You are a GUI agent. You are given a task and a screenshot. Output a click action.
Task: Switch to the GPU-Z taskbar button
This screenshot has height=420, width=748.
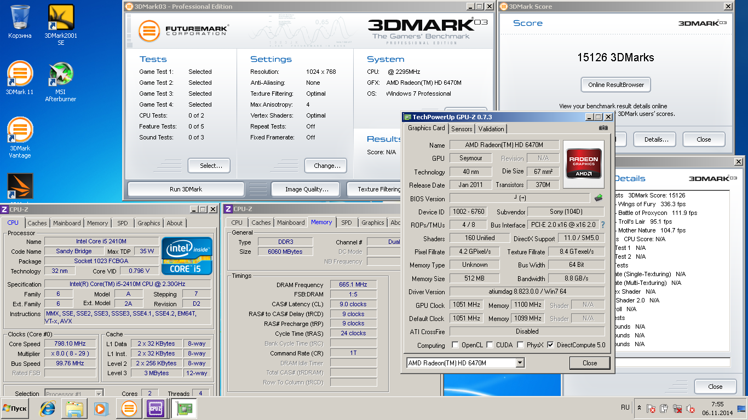(x=183, y=409)
